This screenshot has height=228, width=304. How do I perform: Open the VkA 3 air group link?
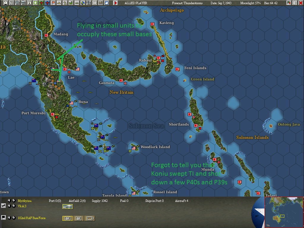pyautogui.click(x=22, y=206)
